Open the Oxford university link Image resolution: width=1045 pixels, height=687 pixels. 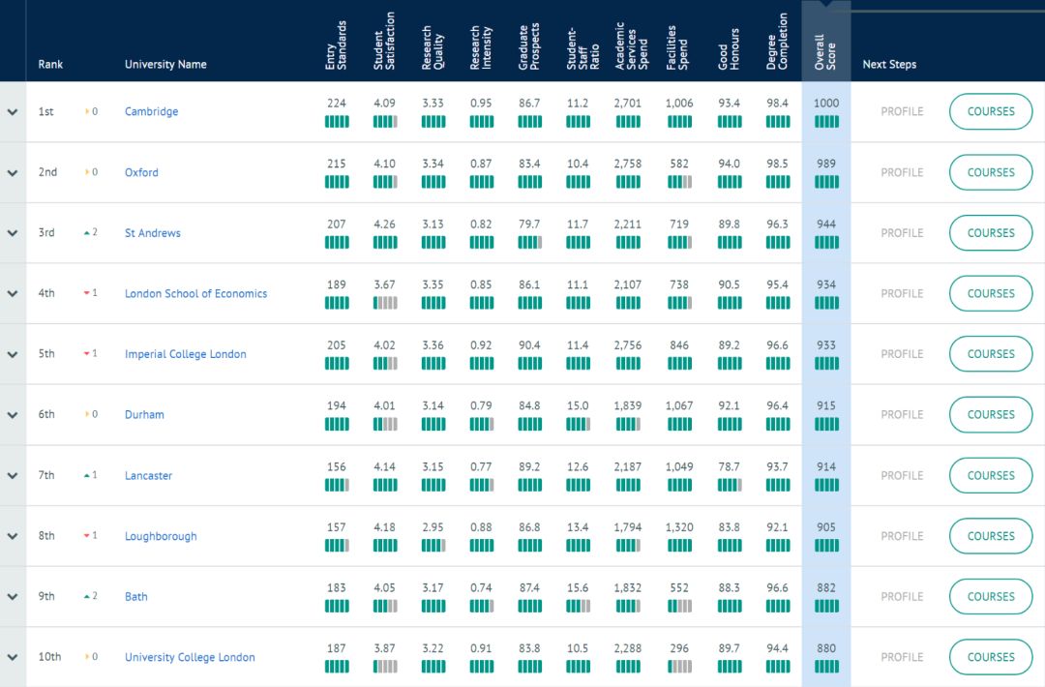pos(141,172)
